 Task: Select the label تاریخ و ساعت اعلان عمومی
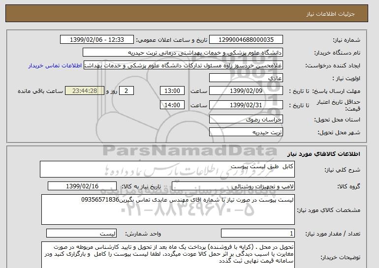[172, 40]
